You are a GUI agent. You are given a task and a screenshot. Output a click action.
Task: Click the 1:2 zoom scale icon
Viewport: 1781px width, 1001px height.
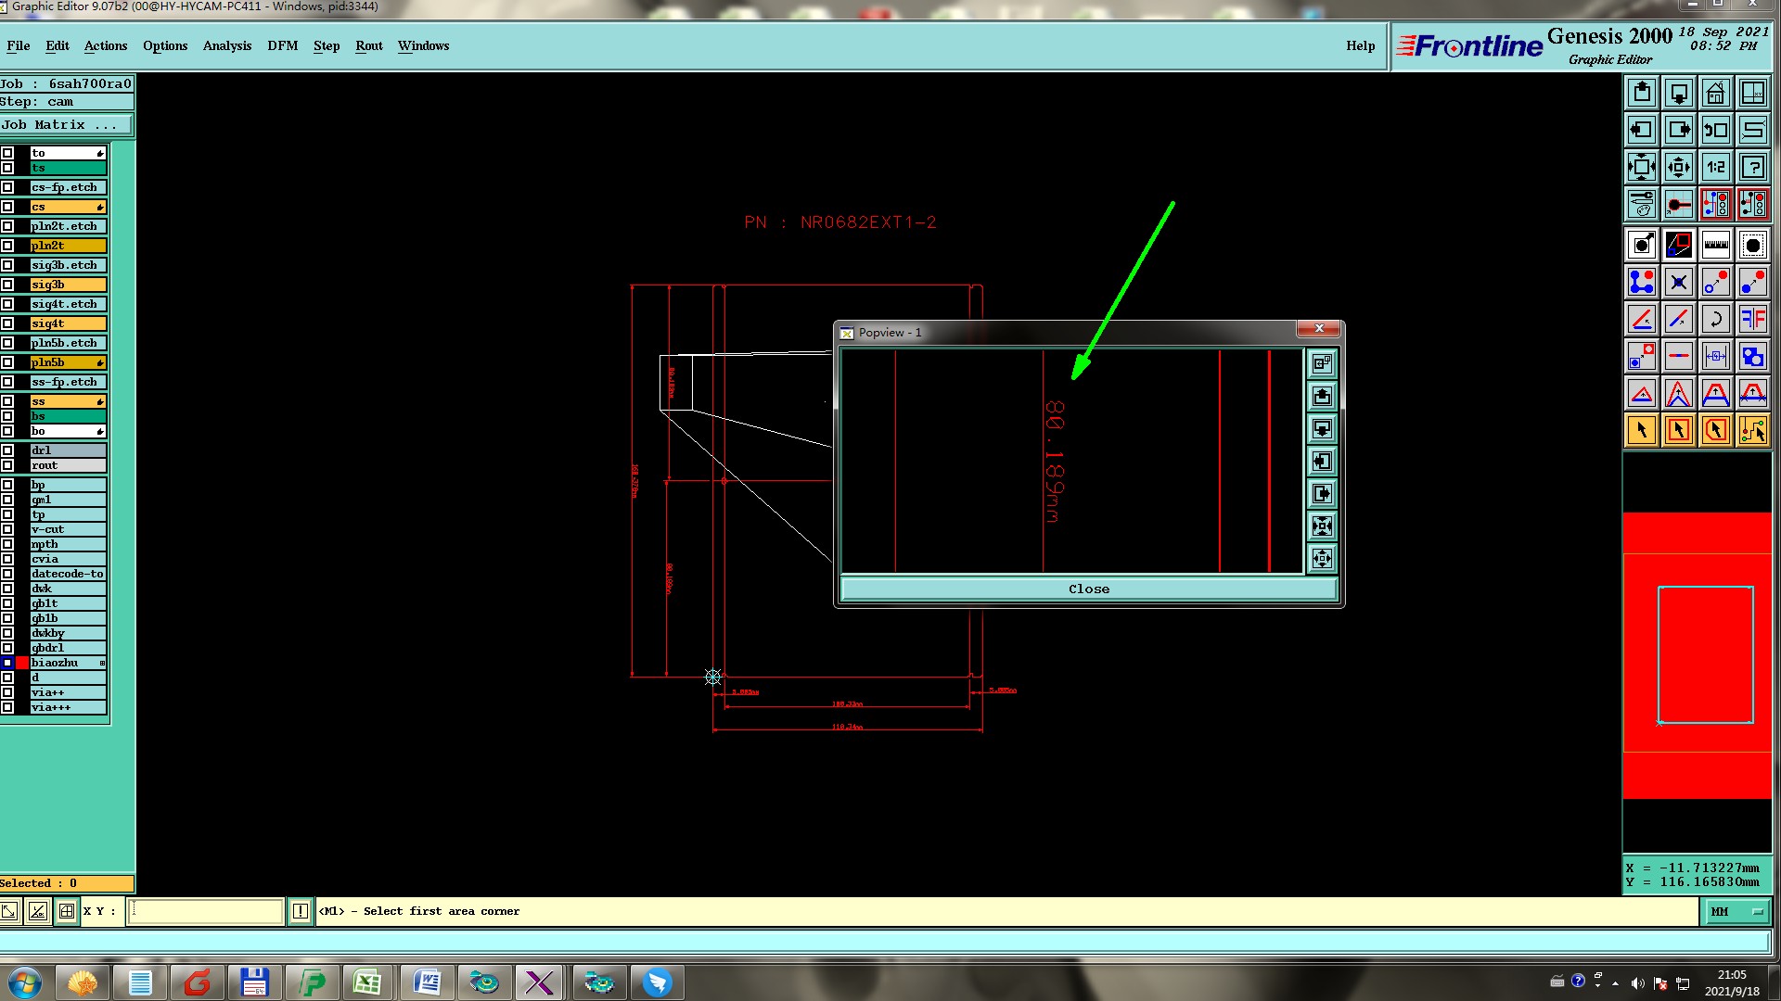click(x=1715, y=168)
